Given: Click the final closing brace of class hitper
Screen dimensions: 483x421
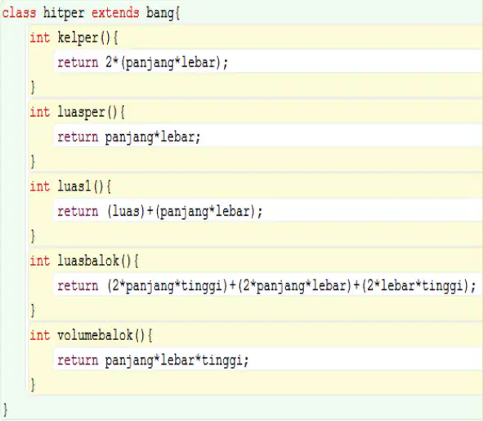Looking at the screenshot, I should (5, 410).
